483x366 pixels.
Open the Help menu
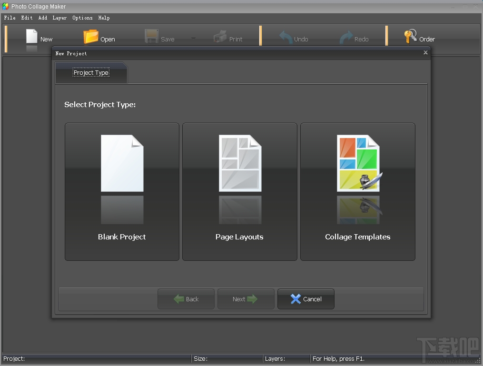coord(104,18)
